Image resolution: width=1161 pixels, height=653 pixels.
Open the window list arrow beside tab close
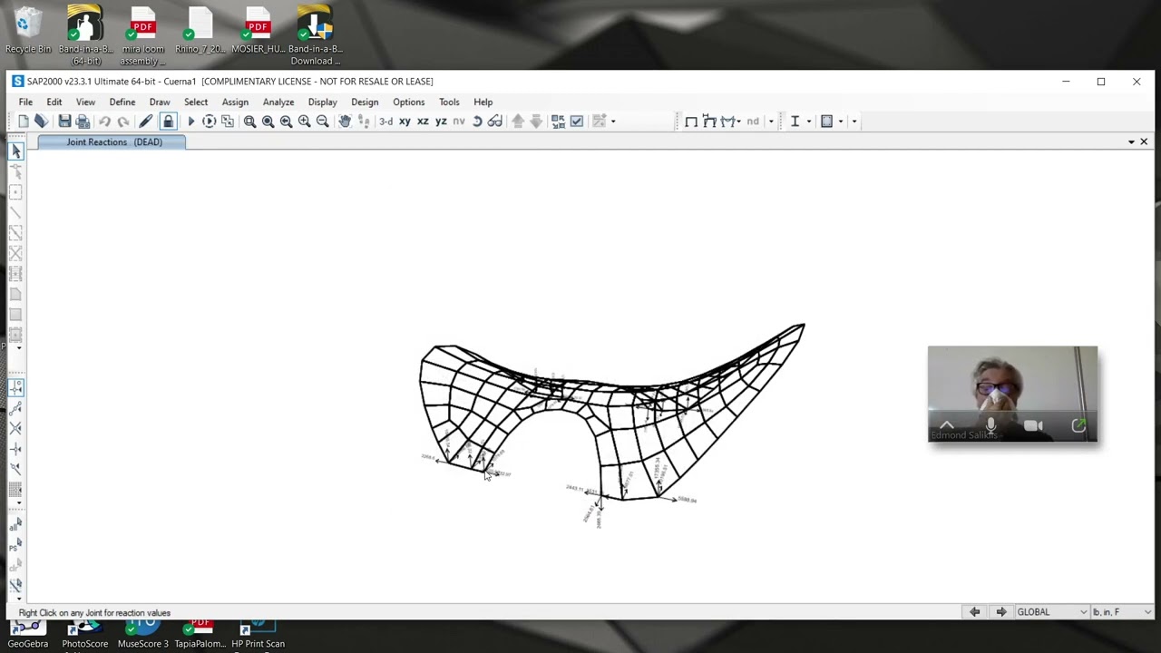coord(1131,141)
